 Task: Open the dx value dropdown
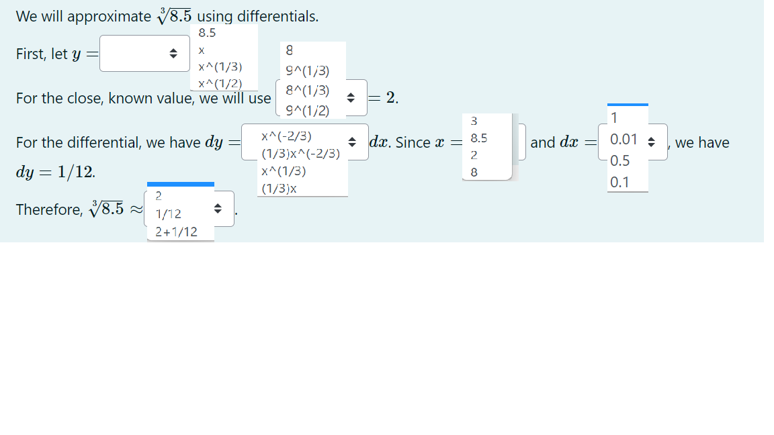click(x=650, y=141)
